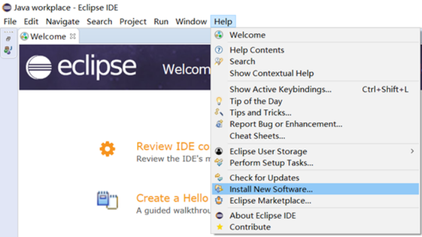
Task: Click the orange gear Review IDE icon
Action: 107,149
